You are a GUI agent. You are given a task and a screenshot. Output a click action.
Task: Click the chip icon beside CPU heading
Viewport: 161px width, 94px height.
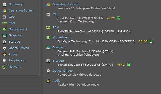pyautogui.click(x=48, y=14)
